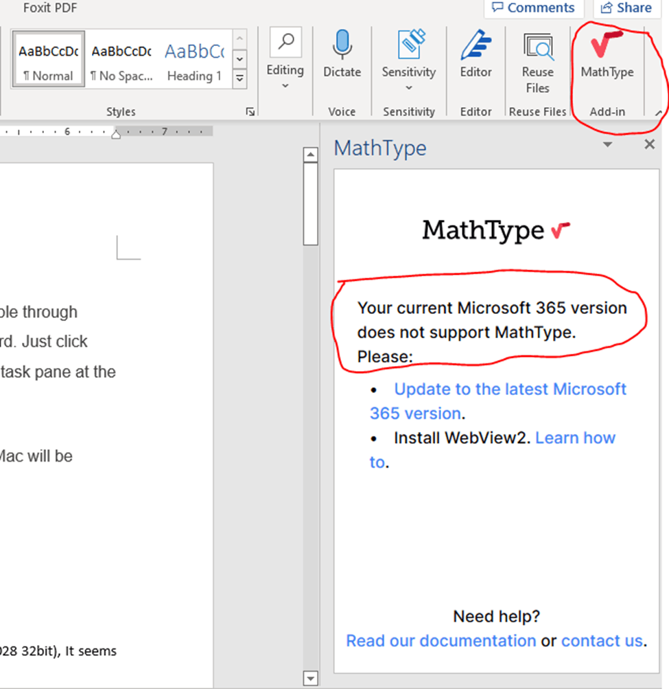
Task: Expand the full Styles gallery
Action: [239, 79]
